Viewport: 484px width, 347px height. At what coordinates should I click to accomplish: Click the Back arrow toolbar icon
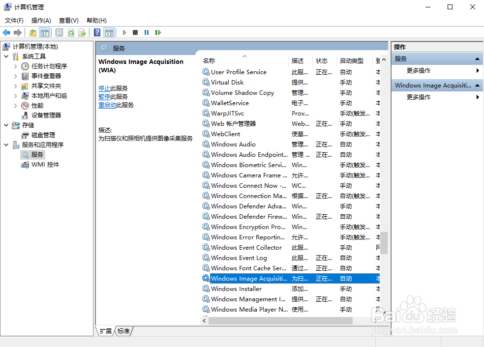[6, 32]
